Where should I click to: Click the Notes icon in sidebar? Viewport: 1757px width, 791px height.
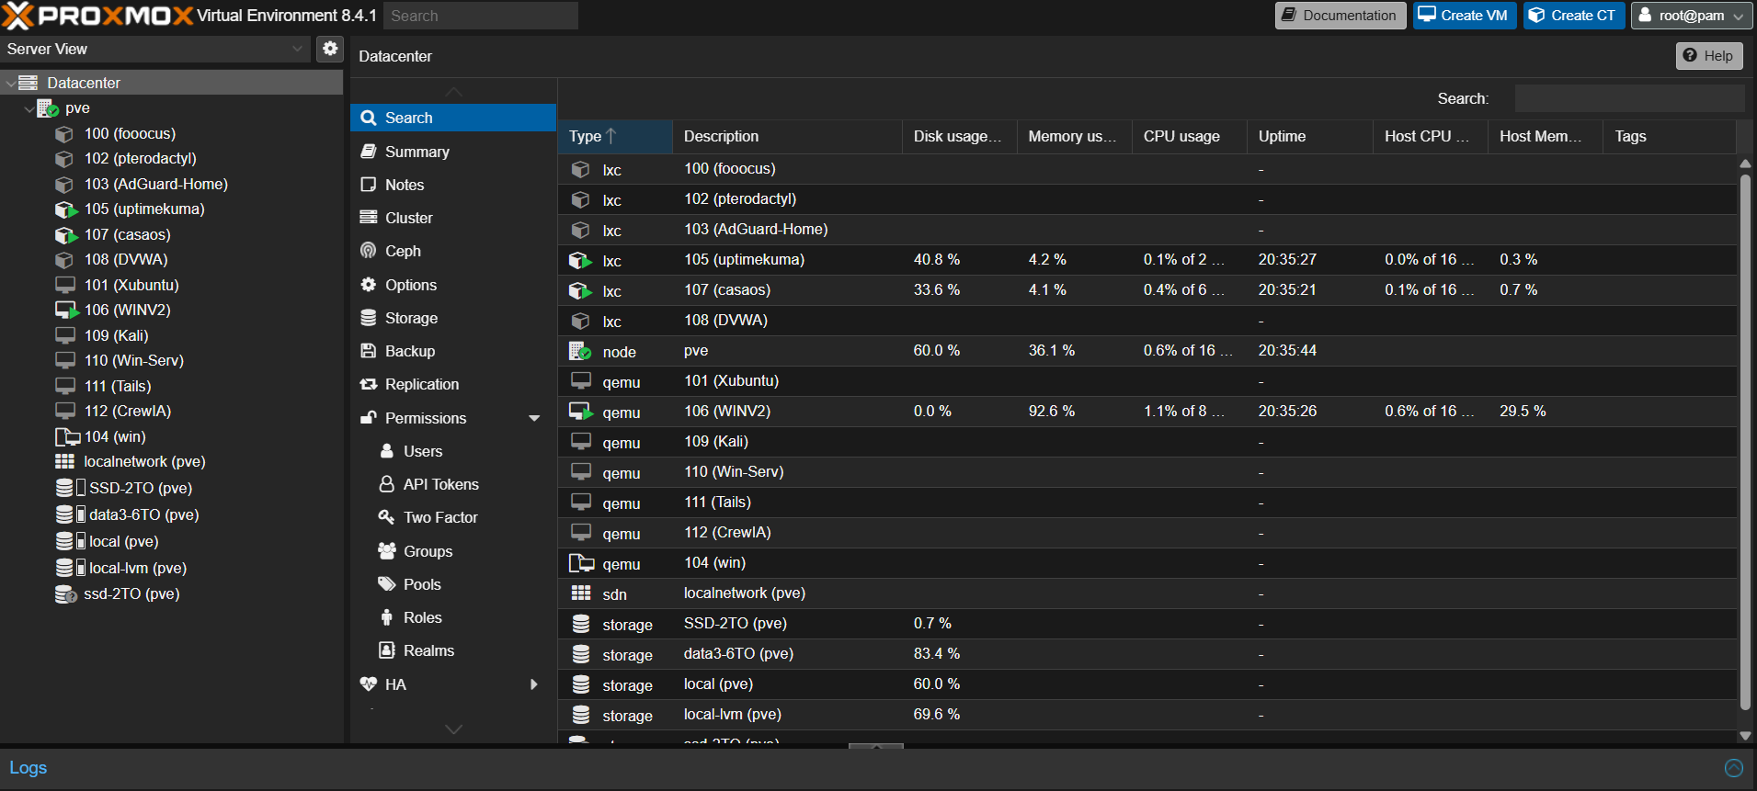[369, 185]
